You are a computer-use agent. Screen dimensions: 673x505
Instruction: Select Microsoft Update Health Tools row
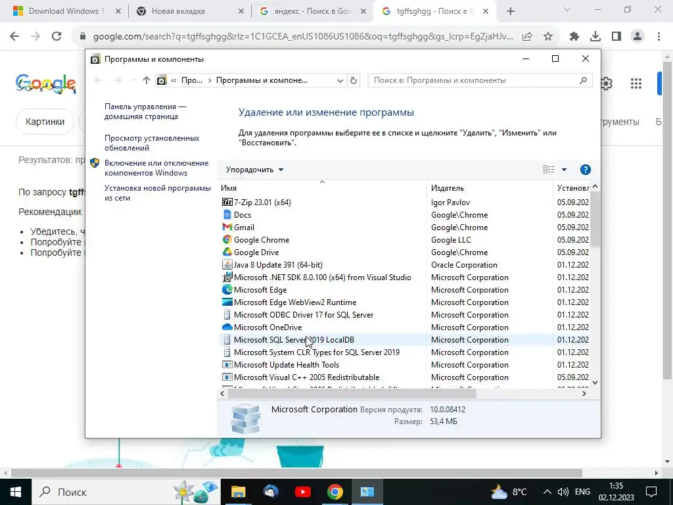point(405,364)
